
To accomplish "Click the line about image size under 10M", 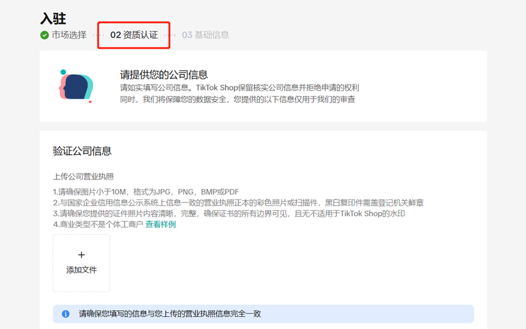I will (x=145, y=192).
